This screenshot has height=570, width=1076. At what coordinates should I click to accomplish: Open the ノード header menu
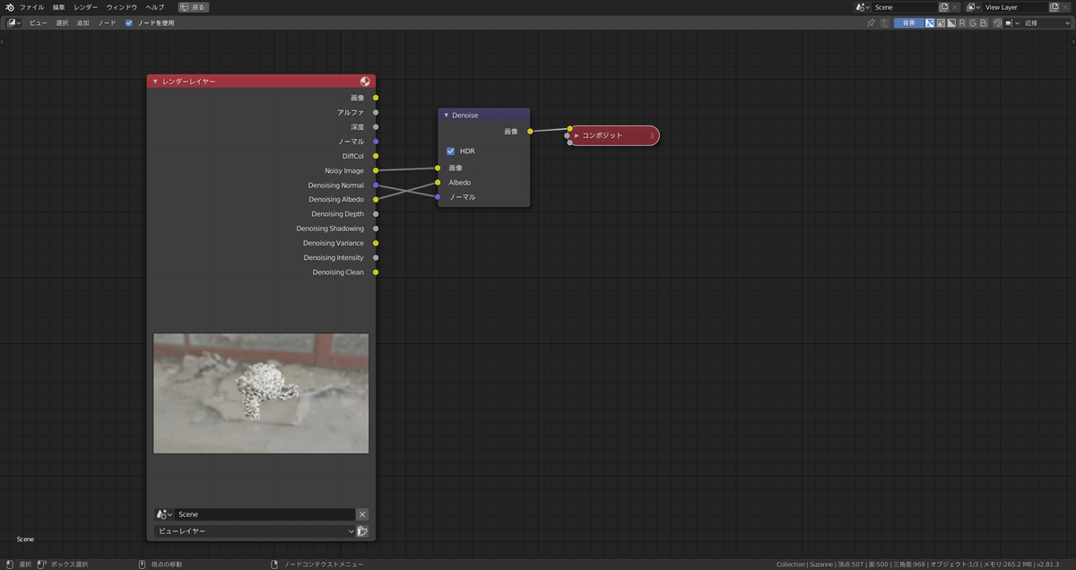(106, 22)
